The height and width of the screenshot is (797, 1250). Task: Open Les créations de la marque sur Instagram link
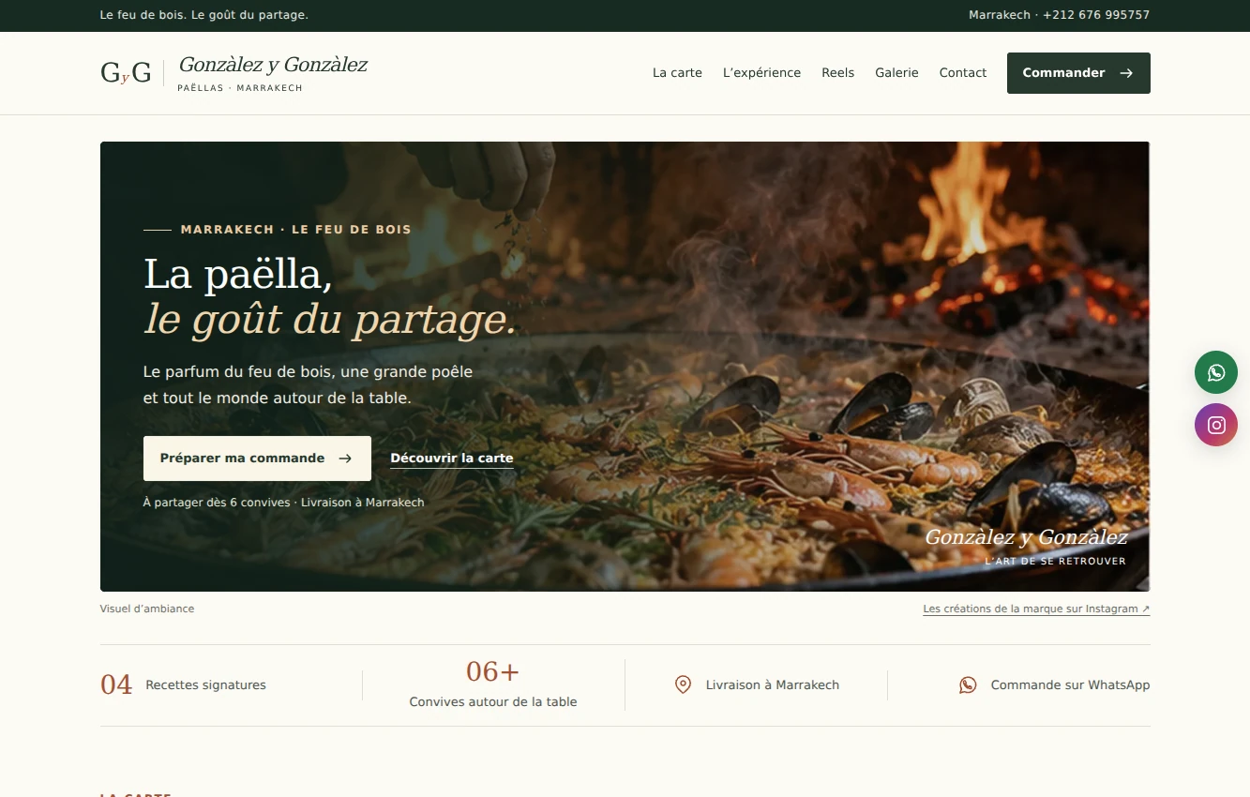tap(1036, 609)
